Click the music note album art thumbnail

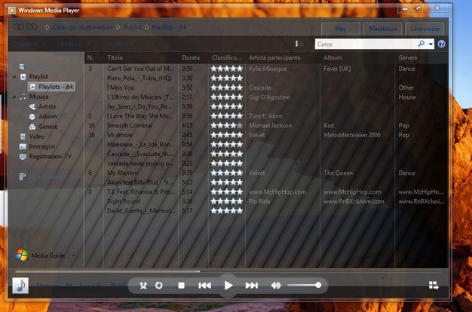(x=20, y=285)
